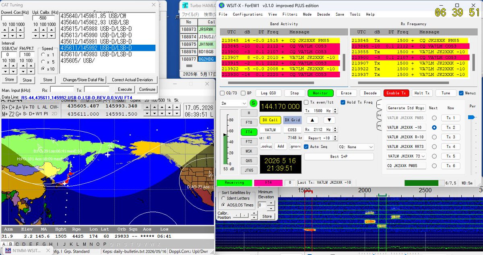Open the 2m band dropdown
Viewport: 483px width, 255px height.
pos(234,104)
